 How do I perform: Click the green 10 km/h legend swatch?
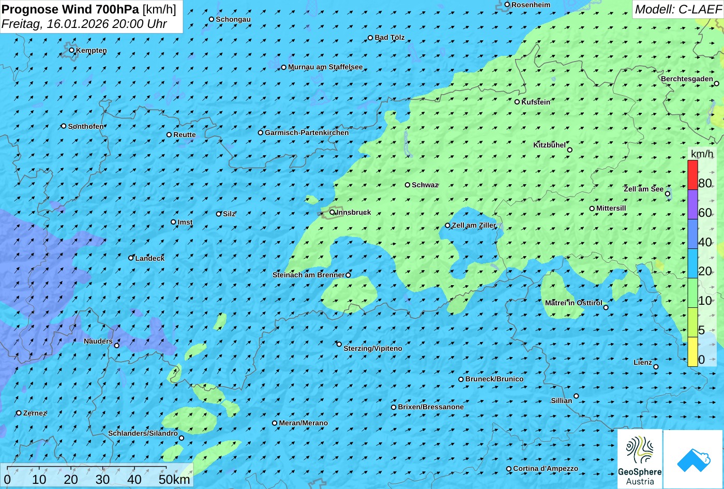[692, 293]
